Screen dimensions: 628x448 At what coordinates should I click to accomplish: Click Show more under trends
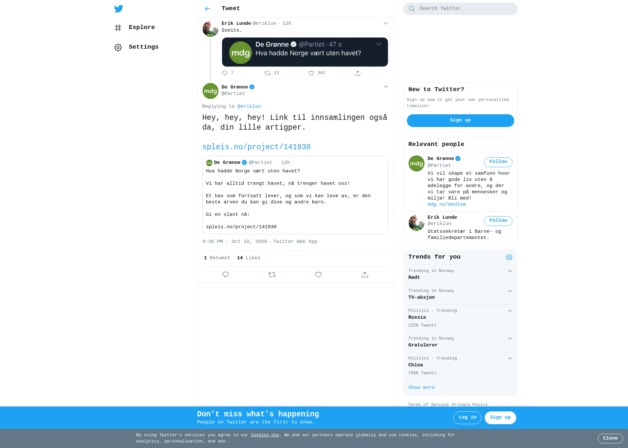(x=421, y=388)
